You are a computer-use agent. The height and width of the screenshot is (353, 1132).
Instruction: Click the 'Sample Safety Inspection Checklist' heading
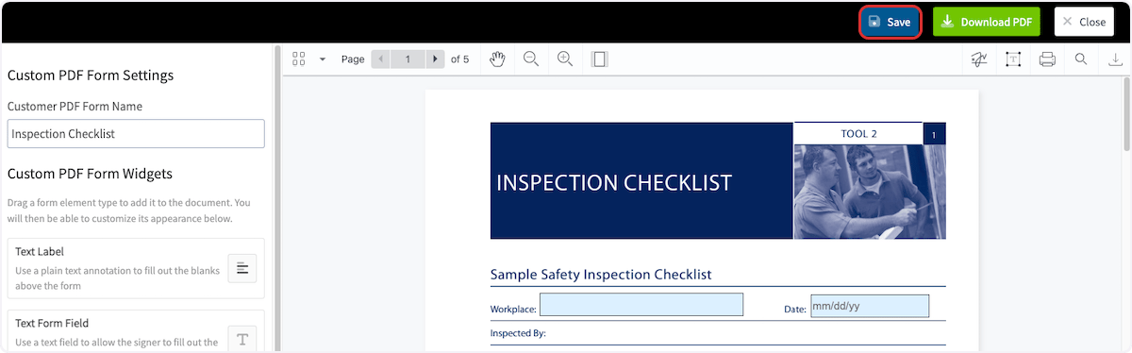coord(601,275)
